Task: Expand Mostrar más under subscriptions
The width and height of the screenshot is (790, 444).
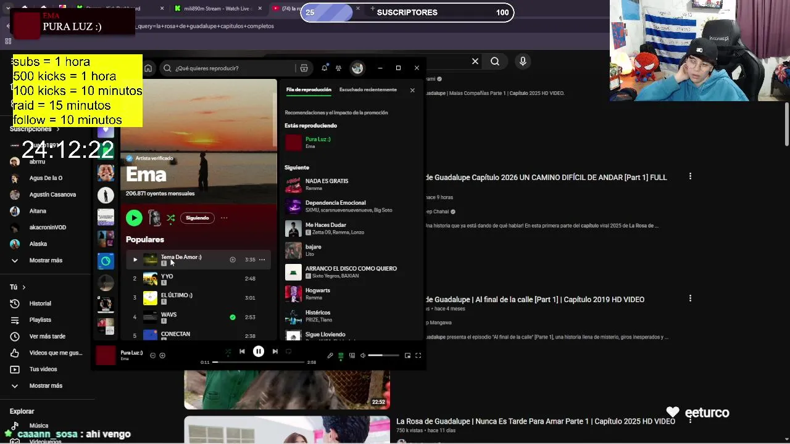Action: [46, 260]
